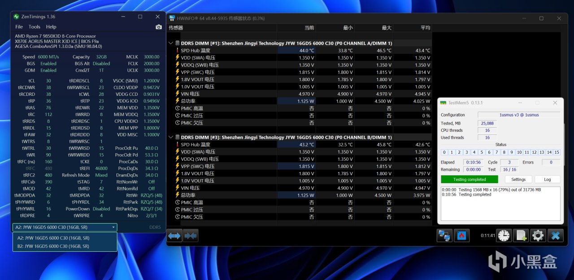Open the Help menu in ZenTimings
The width and height of the screenshot is (574, 280).
(x=51, y=27)
